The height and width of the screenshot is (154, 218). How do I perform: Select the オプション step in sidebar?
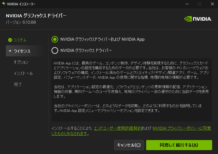click(x=21, y=62)
